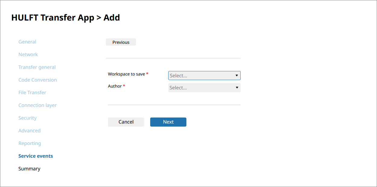Go to the Summary step

click(x=29, y=169)
